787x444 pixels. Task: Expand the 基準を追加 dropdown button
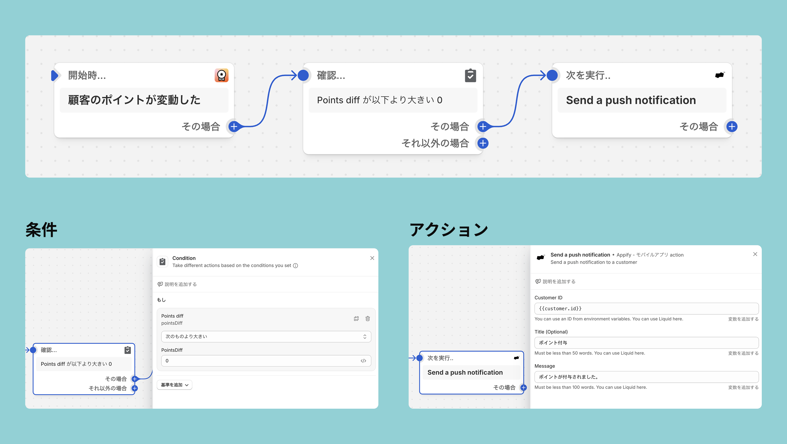[175, 385]
